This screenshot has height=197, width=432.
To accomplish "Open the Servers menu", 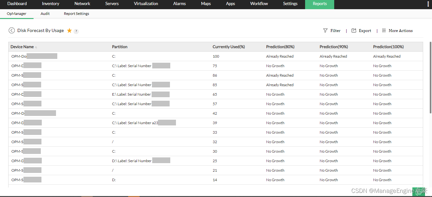I will pos(112,4).
